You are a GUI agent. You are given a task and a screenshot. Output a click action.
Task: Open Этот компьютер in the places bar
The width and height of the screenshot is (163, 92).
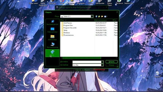52,45
